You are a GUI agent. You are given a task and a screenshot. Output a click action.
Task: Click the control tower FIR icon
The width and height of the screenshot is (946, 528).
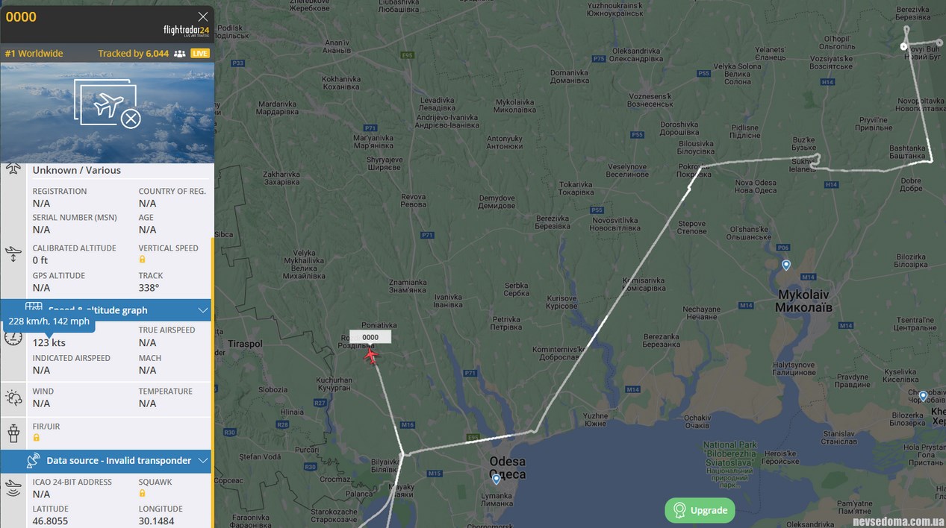click(x=13, y=432)
